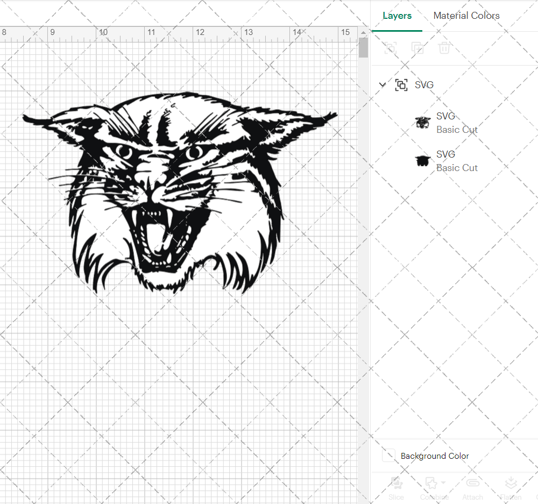Click the Slice tool
The width and height of the screenshot is (538, 504).
click(x=397, y=488)
